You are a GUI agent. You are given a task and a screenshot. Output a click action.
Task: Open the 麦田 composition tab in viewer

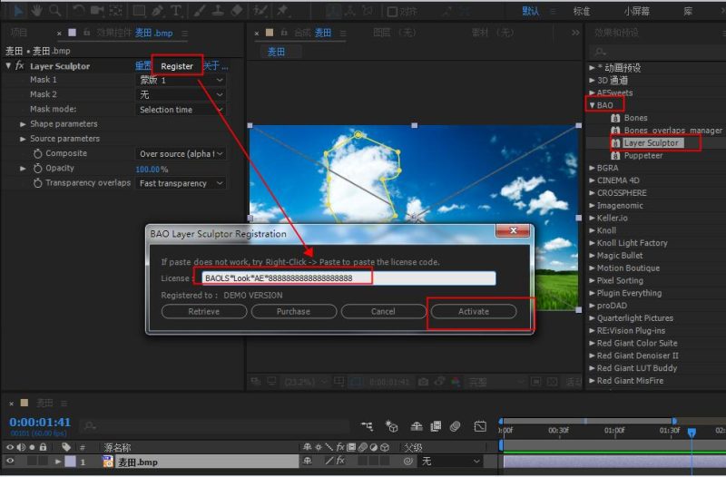click(277, 52)
